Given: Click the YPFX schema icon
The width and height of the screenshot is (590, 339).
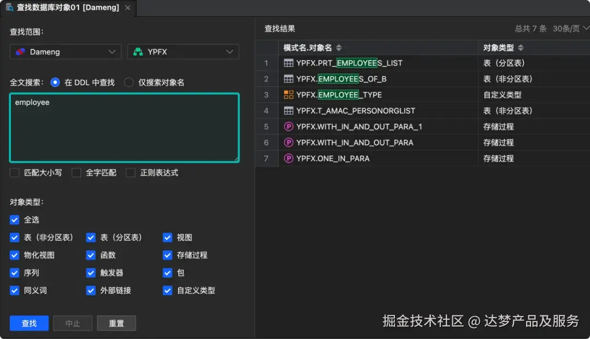Looking at the screenshot, I should [138, 52].
